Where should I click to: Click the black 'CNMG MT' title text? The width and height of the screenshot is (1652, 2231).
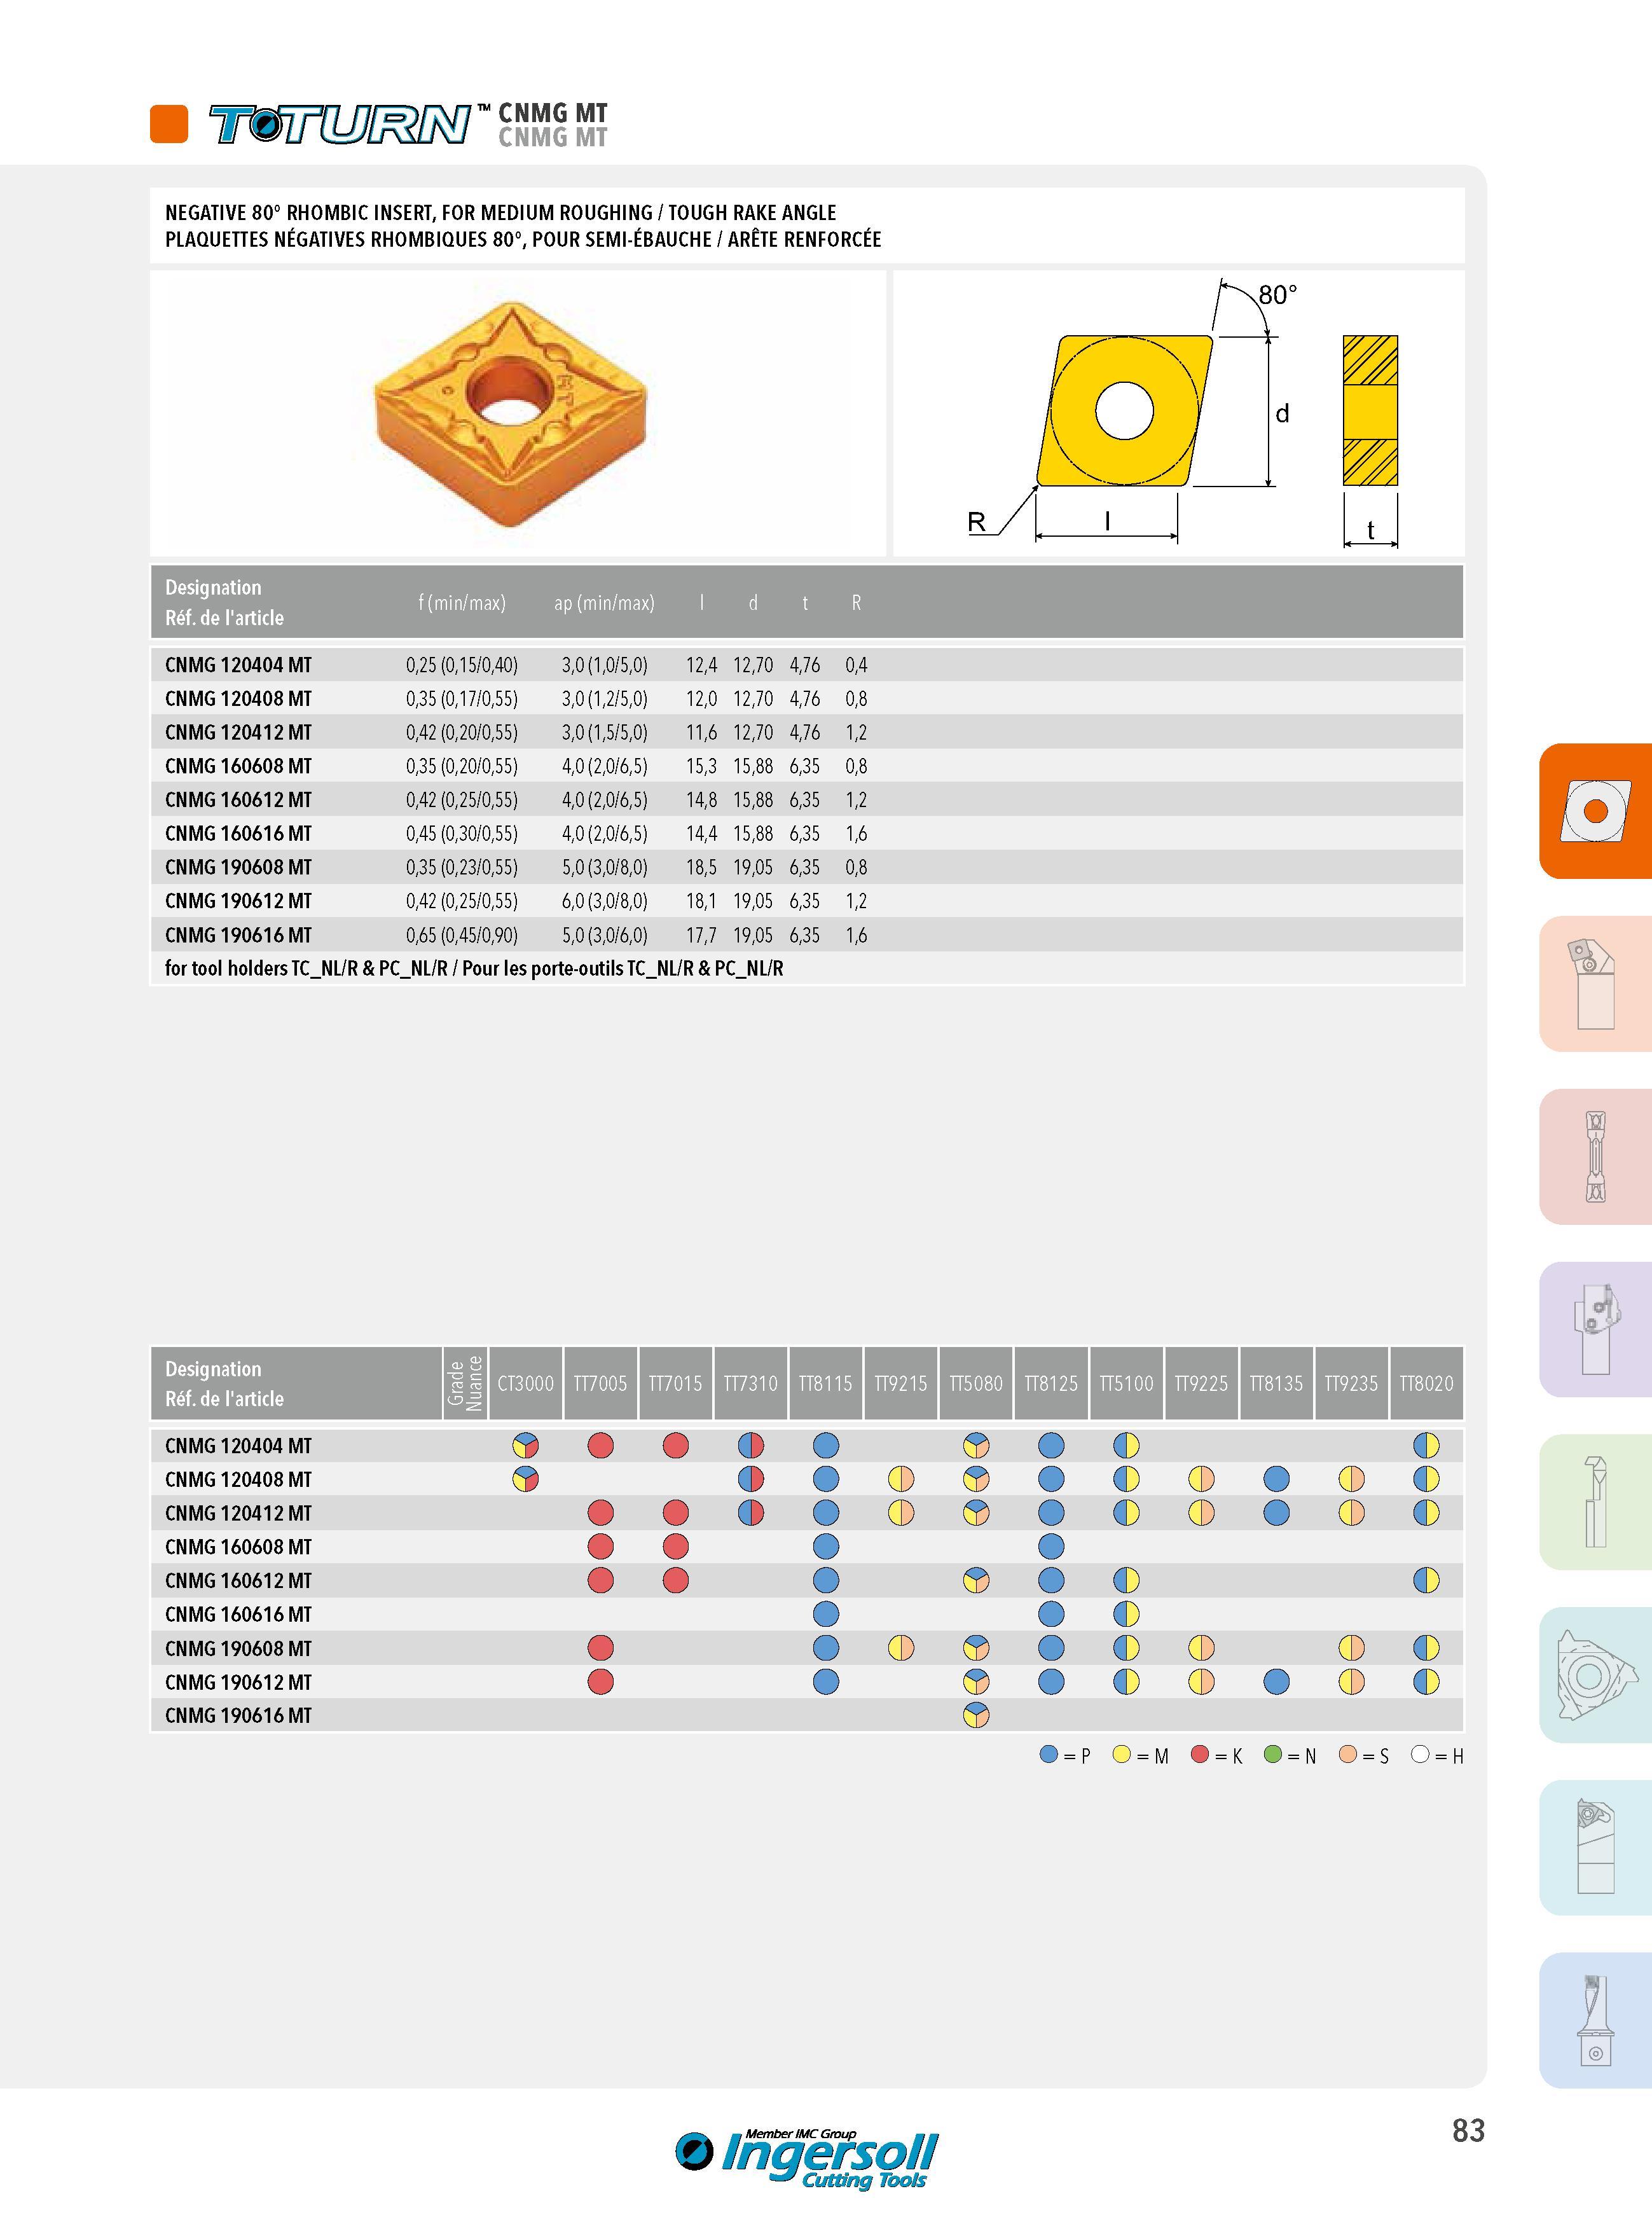pos(552,113)
